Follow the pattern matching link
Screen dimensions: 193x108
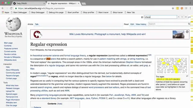pyautogui.click(x=107, y=59)
